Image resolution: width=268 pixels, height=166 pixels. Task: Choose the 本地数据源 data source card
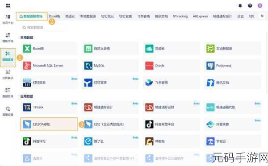(232, 49)
